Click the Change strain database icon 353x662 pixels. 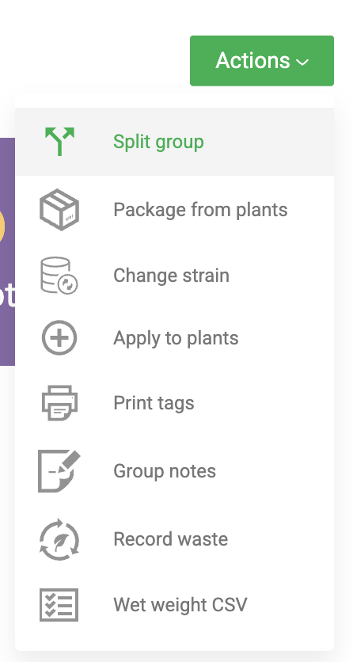(59, 276)
